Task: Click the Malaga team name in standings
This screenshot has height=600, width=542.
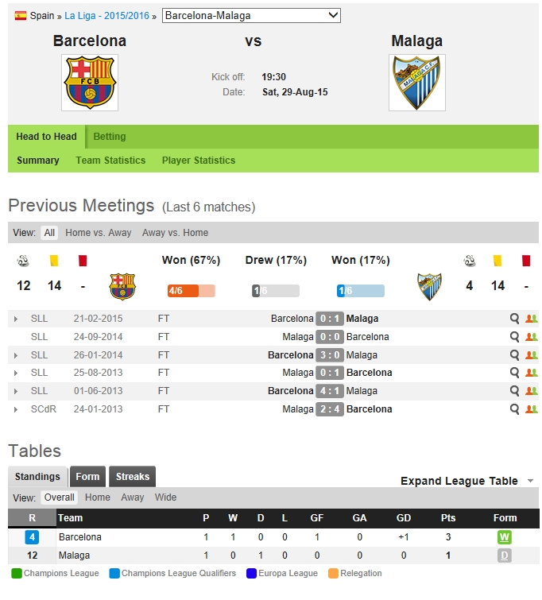Action: [x=74, y=555]
